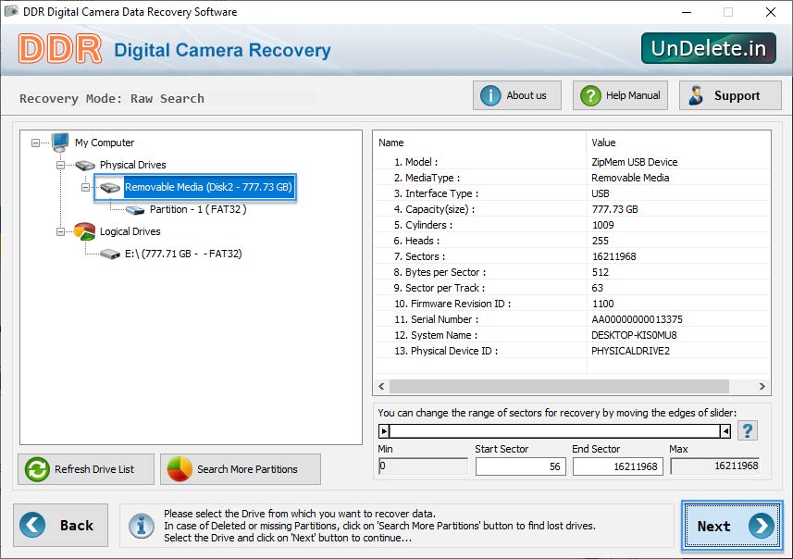Image resolution: width=793 pixels, height=559 pixels.
Task: Click the Sectors value '16211968'
Action: (614, 256)
